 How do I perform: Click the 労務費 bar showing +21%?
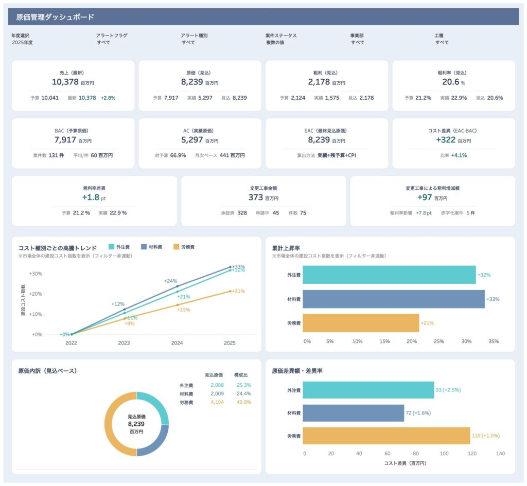(361, 323)
